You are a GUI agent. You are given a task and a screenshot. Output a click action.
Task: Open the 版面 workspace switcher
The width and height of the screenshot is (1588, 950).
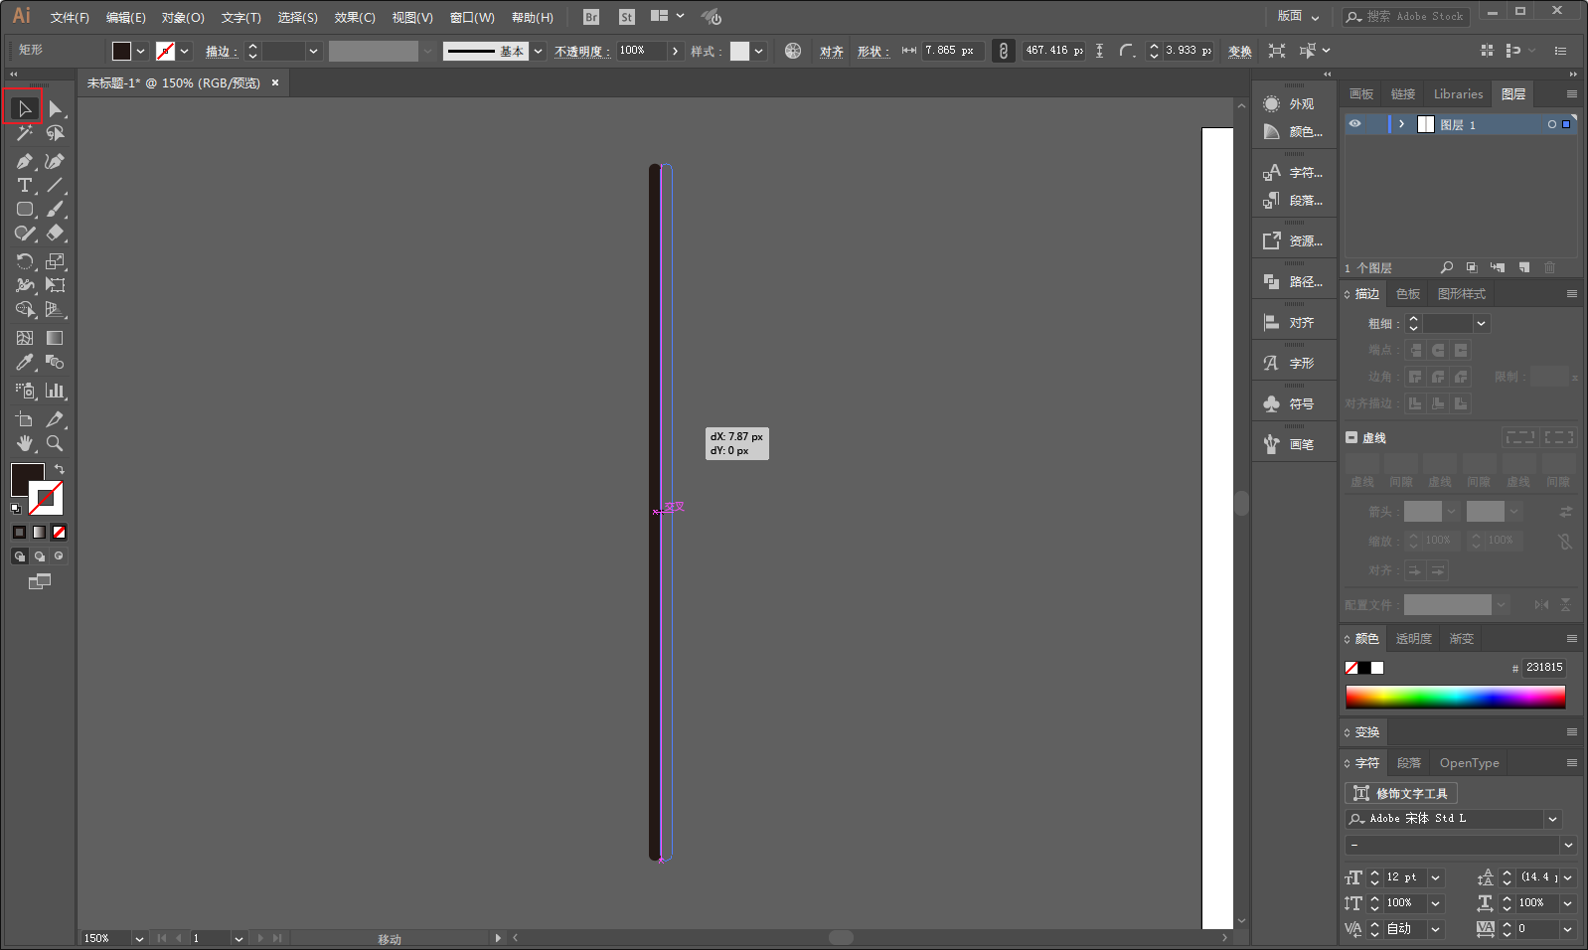click(x=1298, y=16)
